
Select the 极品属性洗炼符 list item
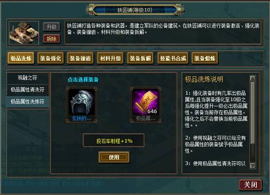28,102
